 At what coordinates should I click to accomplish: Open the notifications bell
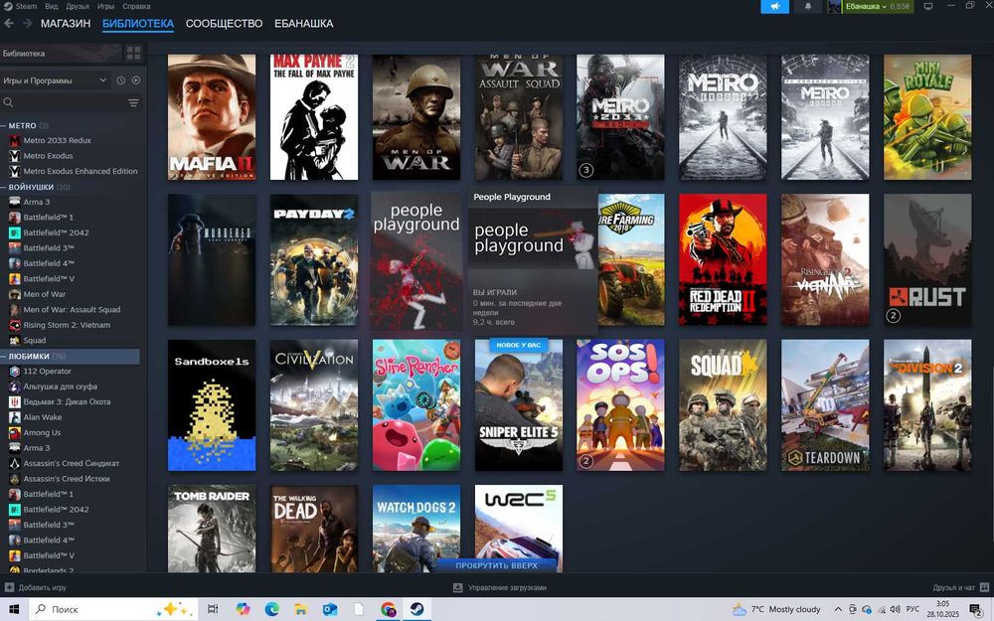tap(807, 6)
